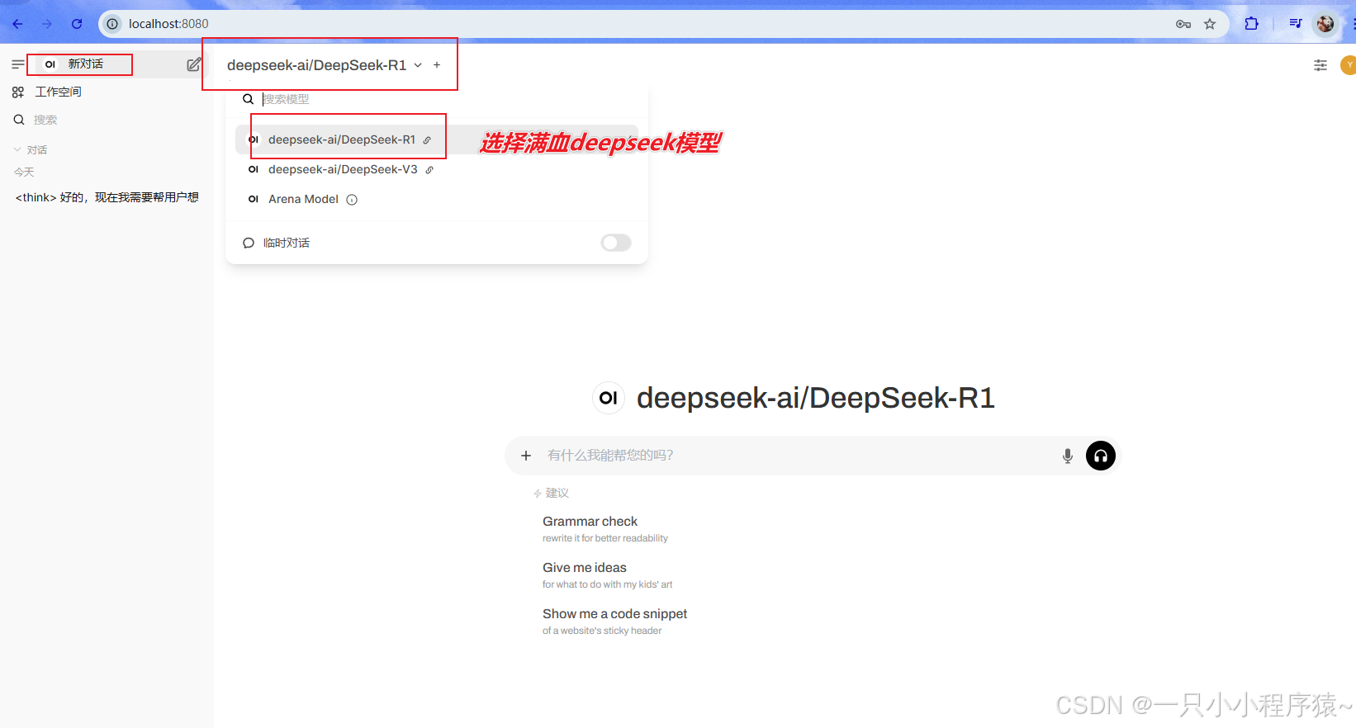Click the plus icon in the message box
Screen dimensions: 1356x728
click(526, 456)
